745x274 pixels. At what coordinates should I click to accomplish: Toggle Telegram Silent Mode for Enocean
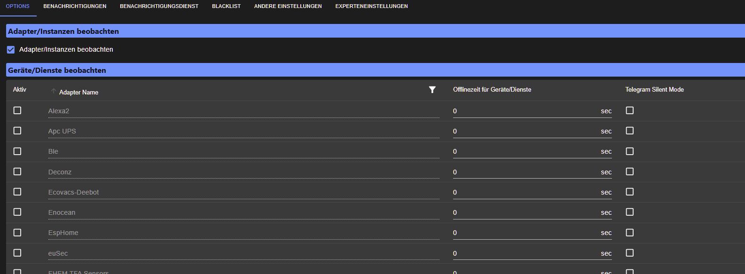630,212
